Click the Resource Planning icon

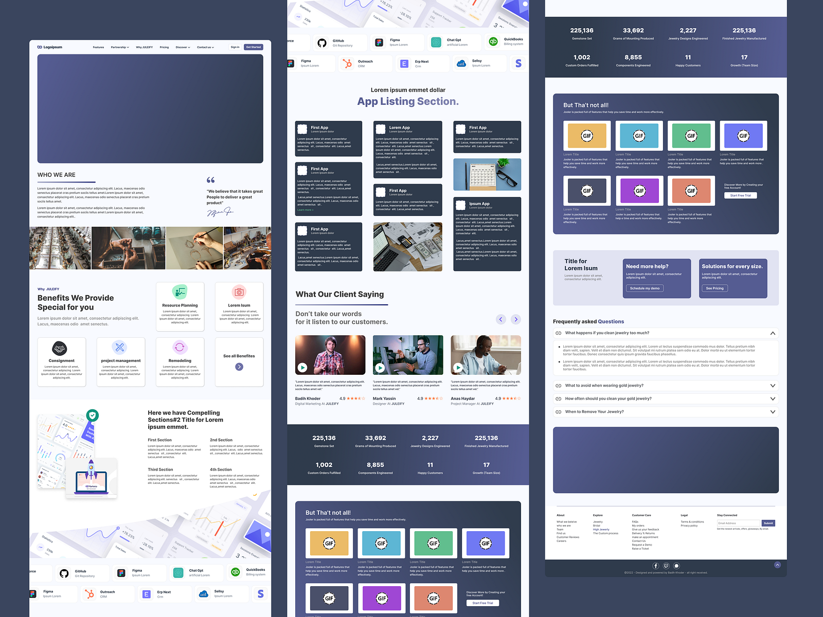(180, 292)
